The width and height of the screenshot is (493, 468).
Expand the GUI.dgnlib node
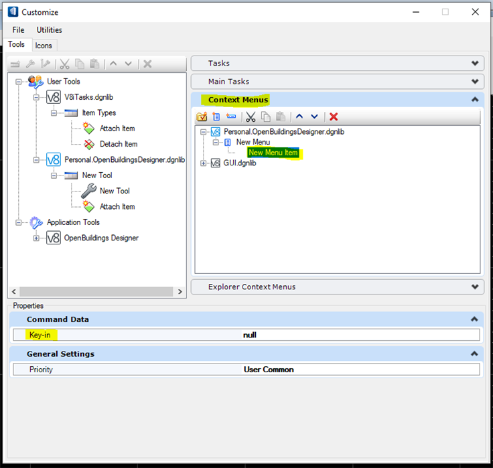pos(204,163)
